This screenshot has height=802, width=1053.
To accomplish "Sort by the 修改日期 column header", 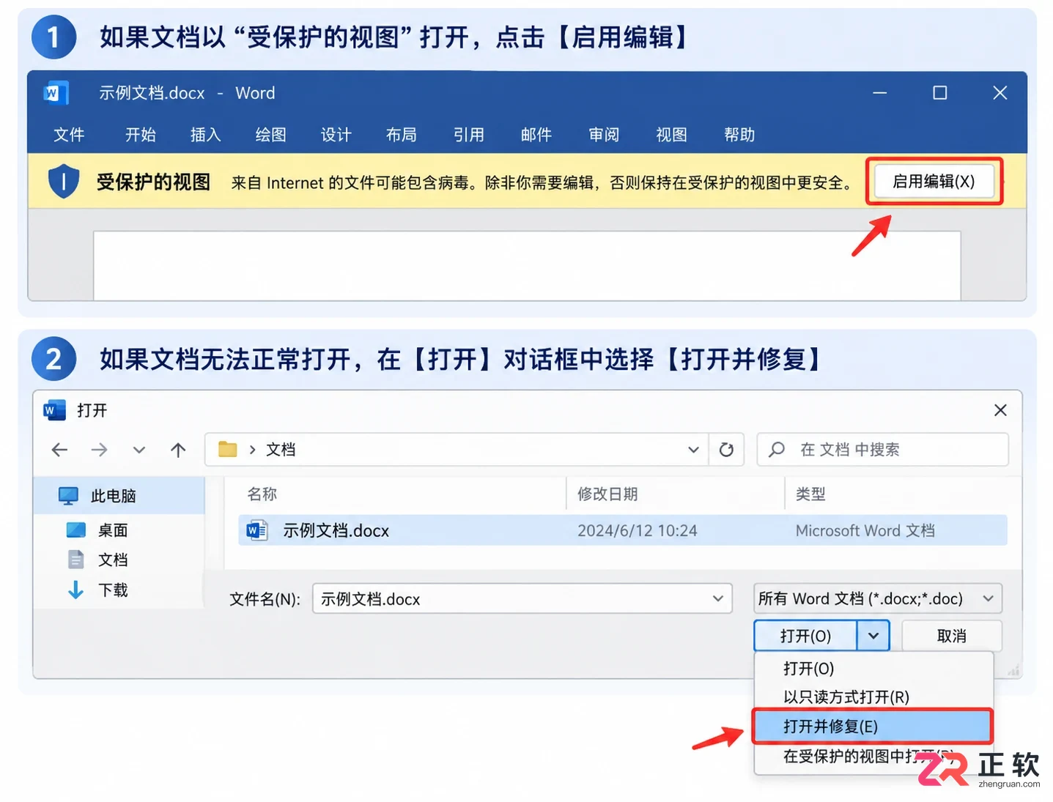I will click(x=607, y=494).
